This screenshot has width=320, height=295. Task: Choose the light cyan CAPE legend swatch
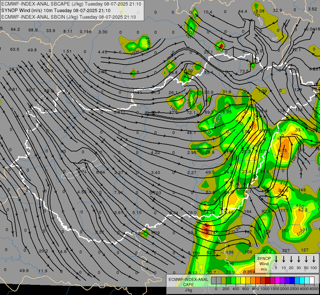307,281
